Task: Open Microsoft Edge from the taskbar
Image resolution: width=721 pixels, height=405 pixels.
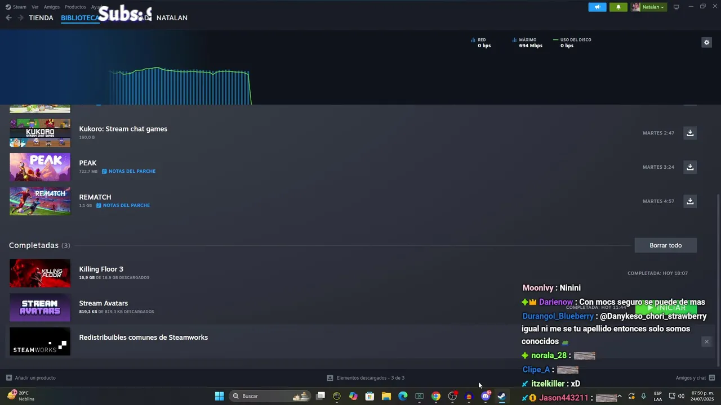Action: [x=403, y=396]
